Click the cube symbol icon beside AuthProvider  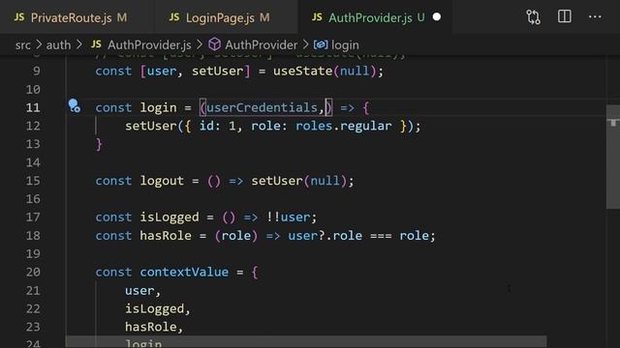click(x=214, y=44)
